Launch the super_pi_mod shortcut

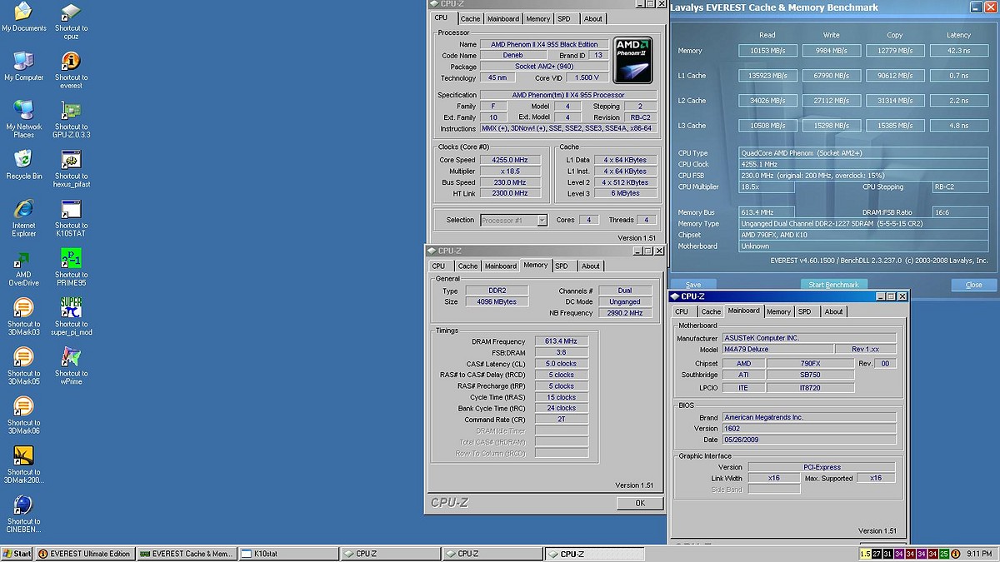(x=71, y=308)
